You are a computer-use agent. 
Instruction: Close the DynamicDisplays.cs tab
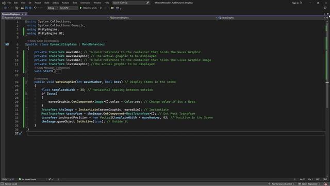click(26, 14)
